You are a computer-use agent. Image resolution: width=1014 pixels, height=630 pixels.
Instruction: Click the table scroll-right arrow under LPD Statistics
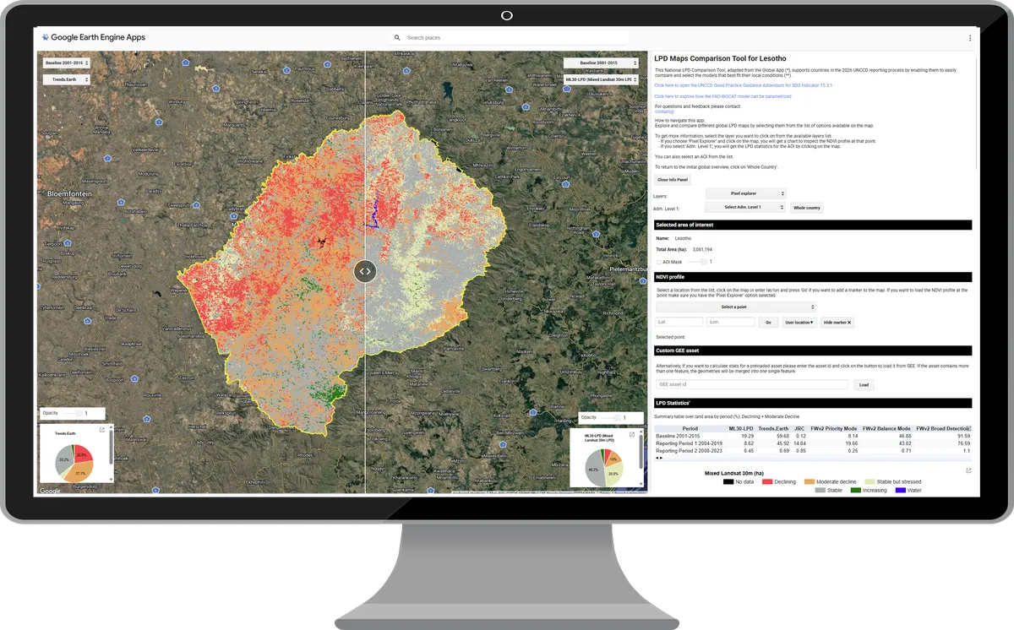(x=662, y=458)
